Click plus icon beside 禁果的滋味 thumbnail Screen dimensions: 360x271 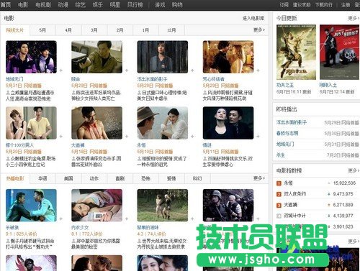(x=192, y=219)
